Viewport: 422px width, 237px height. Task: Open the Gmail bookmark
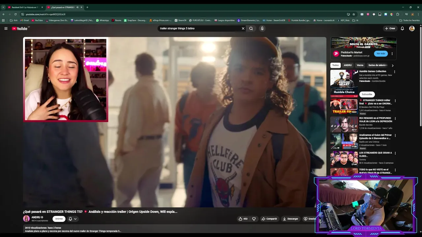(24, 20)
